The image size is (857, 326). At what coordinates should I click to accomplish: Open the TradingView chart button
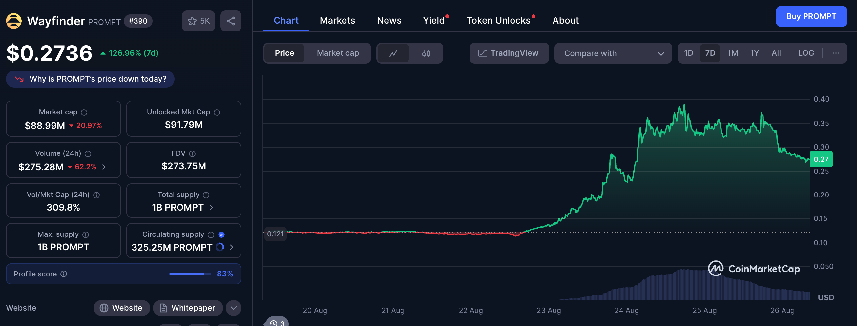click(509, 53)
